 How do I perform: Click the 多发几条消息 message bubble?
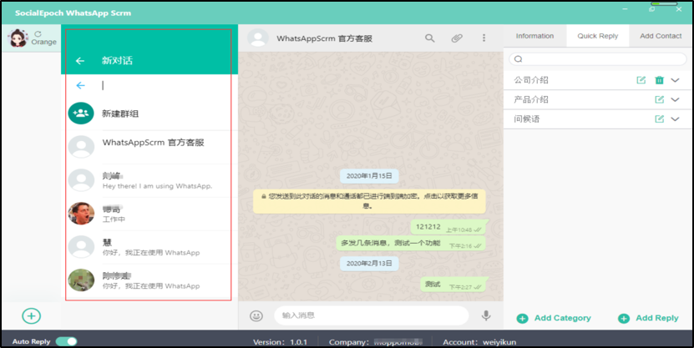point(411,243)
